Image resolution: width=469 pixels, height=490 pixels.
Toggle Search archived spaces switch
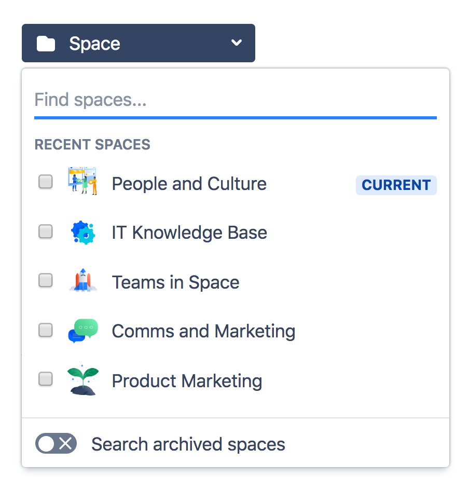point(56,444)
